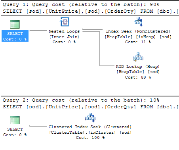Click the Cost: 11 % label

tap(138, 42)
